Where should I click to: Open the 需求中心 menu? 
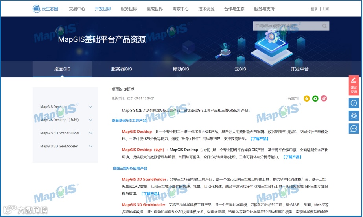(x=181, y=9)
